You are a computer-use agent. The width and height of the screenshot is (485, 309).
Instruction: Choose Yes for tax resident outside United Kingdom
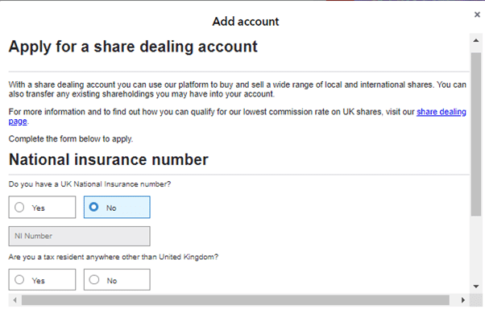[x=42, y=280]
